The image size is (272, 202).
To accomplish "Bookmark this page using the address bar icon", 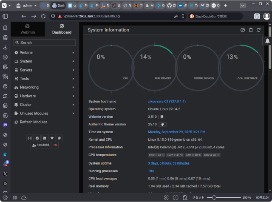I will [x=184, y=16].
